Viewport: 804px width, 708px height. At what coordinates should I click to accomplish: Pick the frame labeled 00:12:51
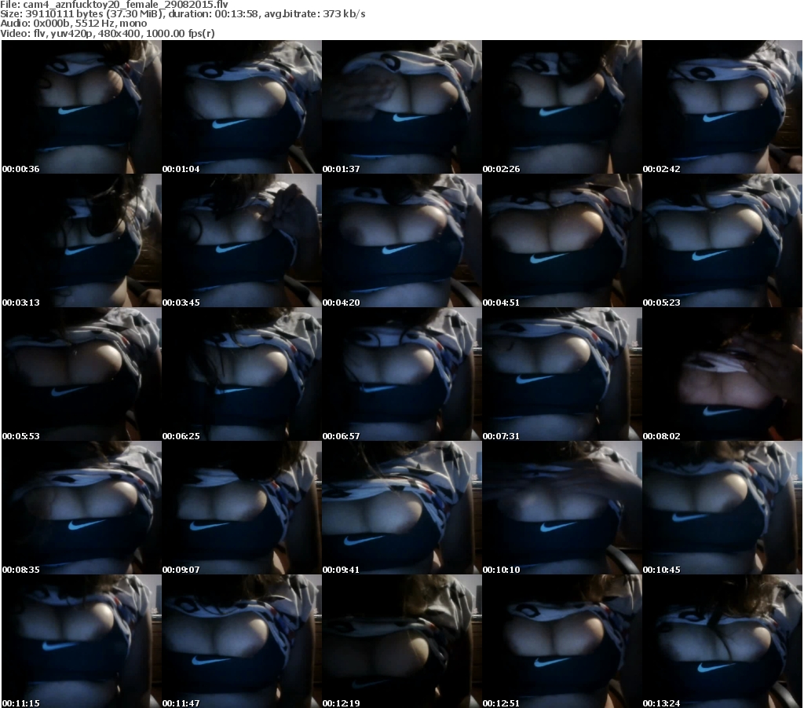pos(562,641)
